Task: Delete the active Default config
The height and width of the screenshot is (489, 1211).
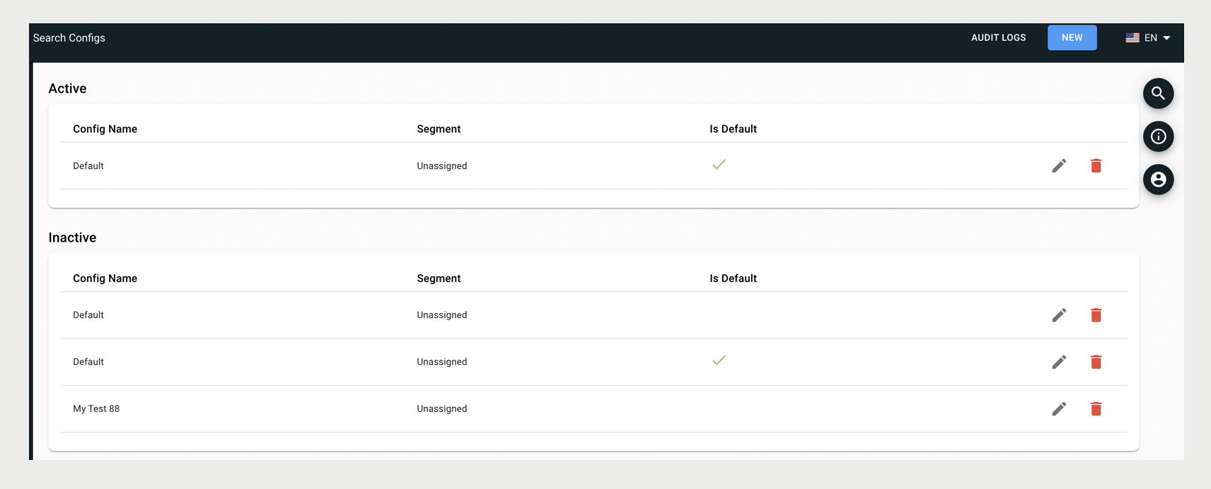Action: [x=1096, y=165]
